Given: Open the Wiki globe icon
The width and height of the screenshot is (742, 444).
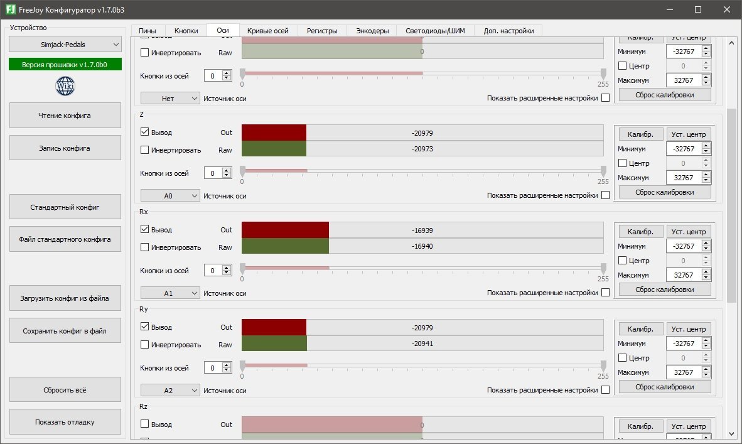Looking at the screenshot, I should point(65,86).
